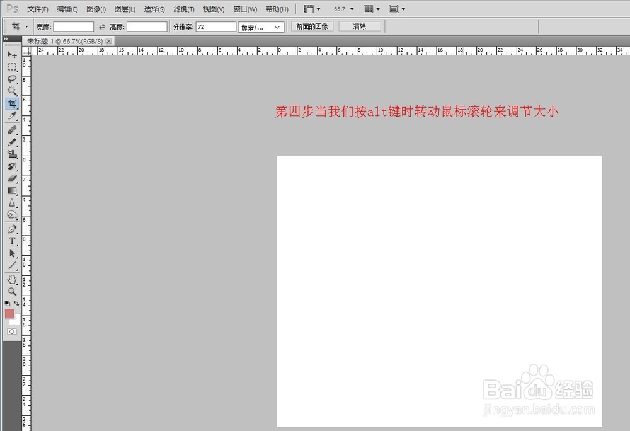Select the Horizontal Type tool
This screenshot has height=431, width=630.
click(12, 241)
